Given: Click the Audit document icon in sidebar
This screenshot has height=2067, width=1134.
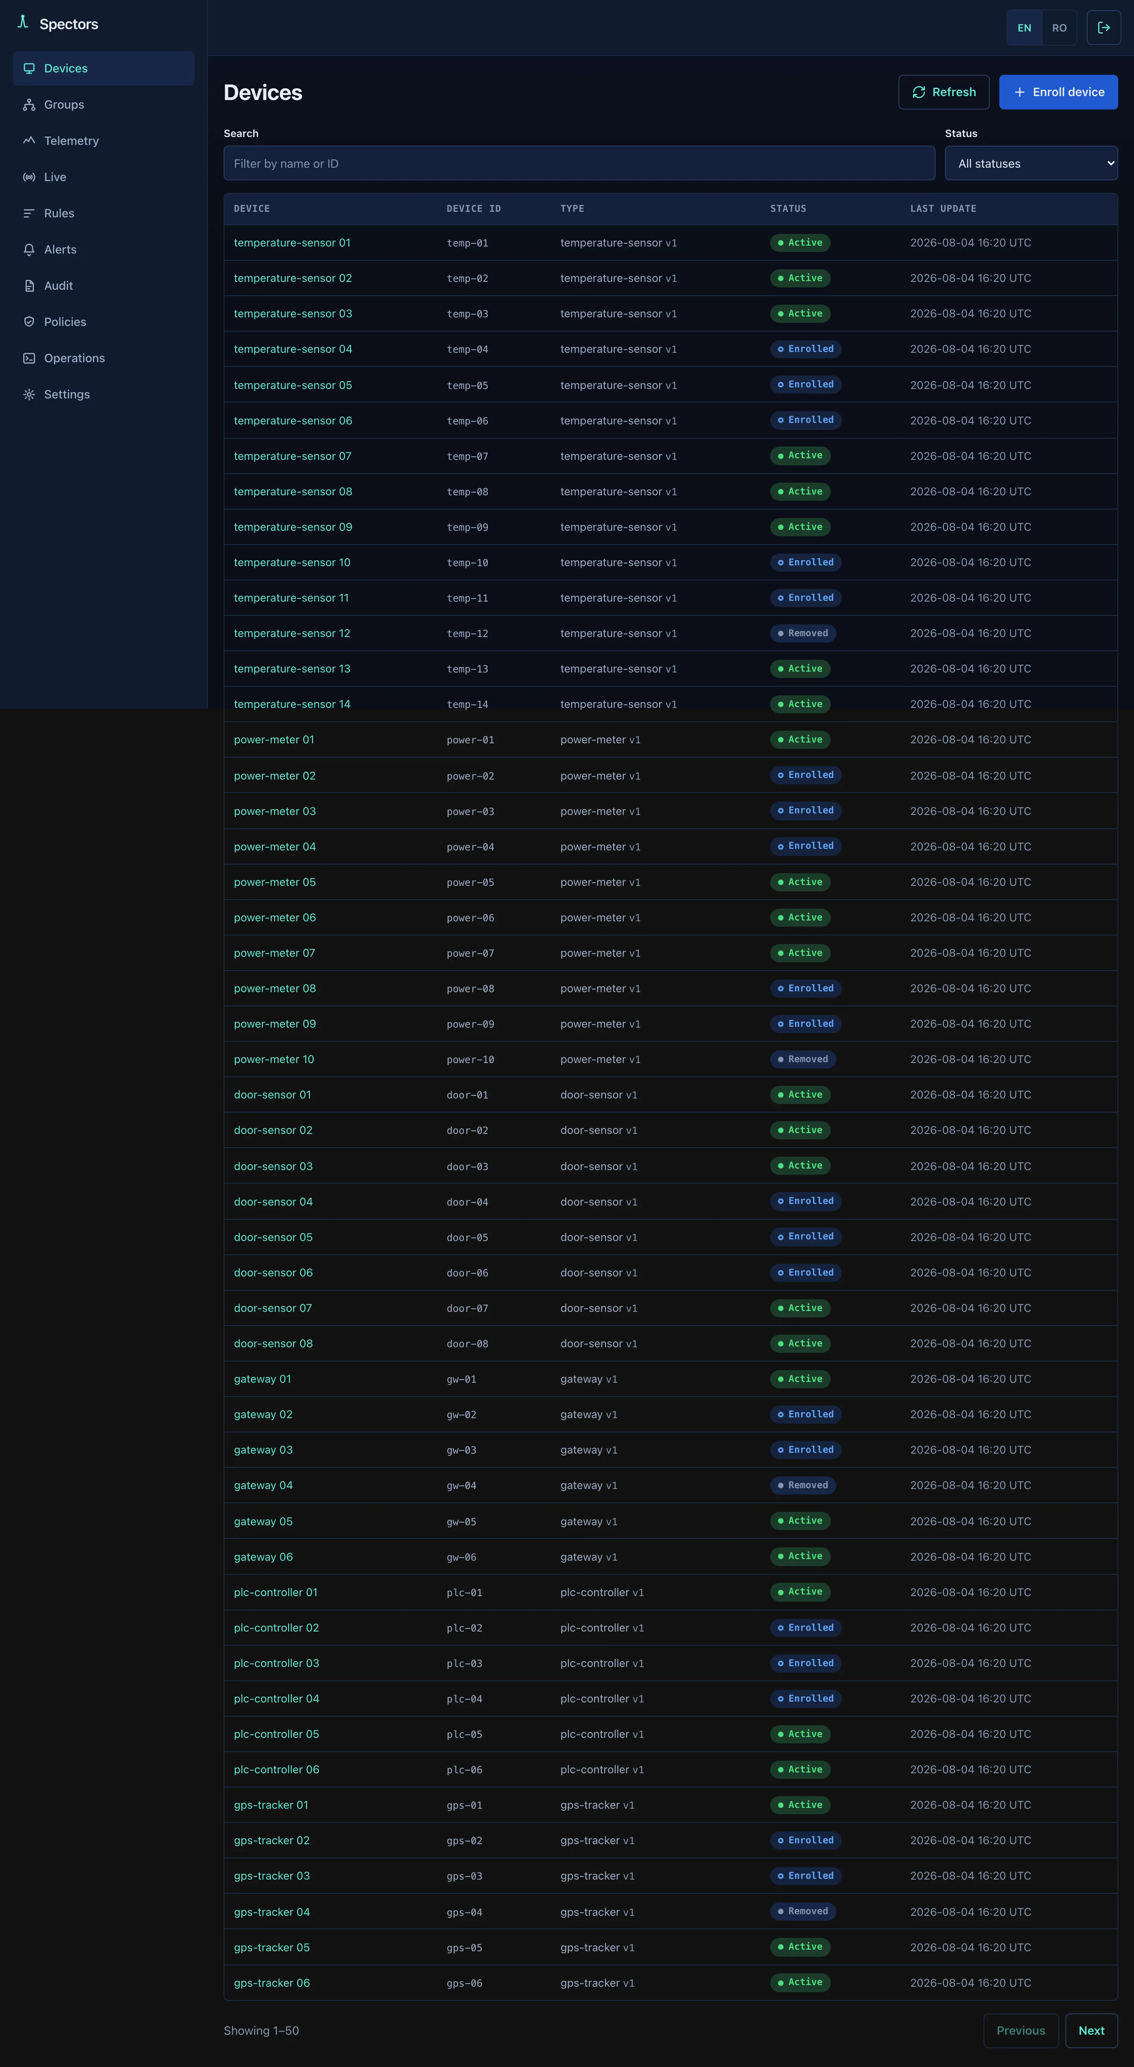Looking at the screenshot, I should [29, 286].
